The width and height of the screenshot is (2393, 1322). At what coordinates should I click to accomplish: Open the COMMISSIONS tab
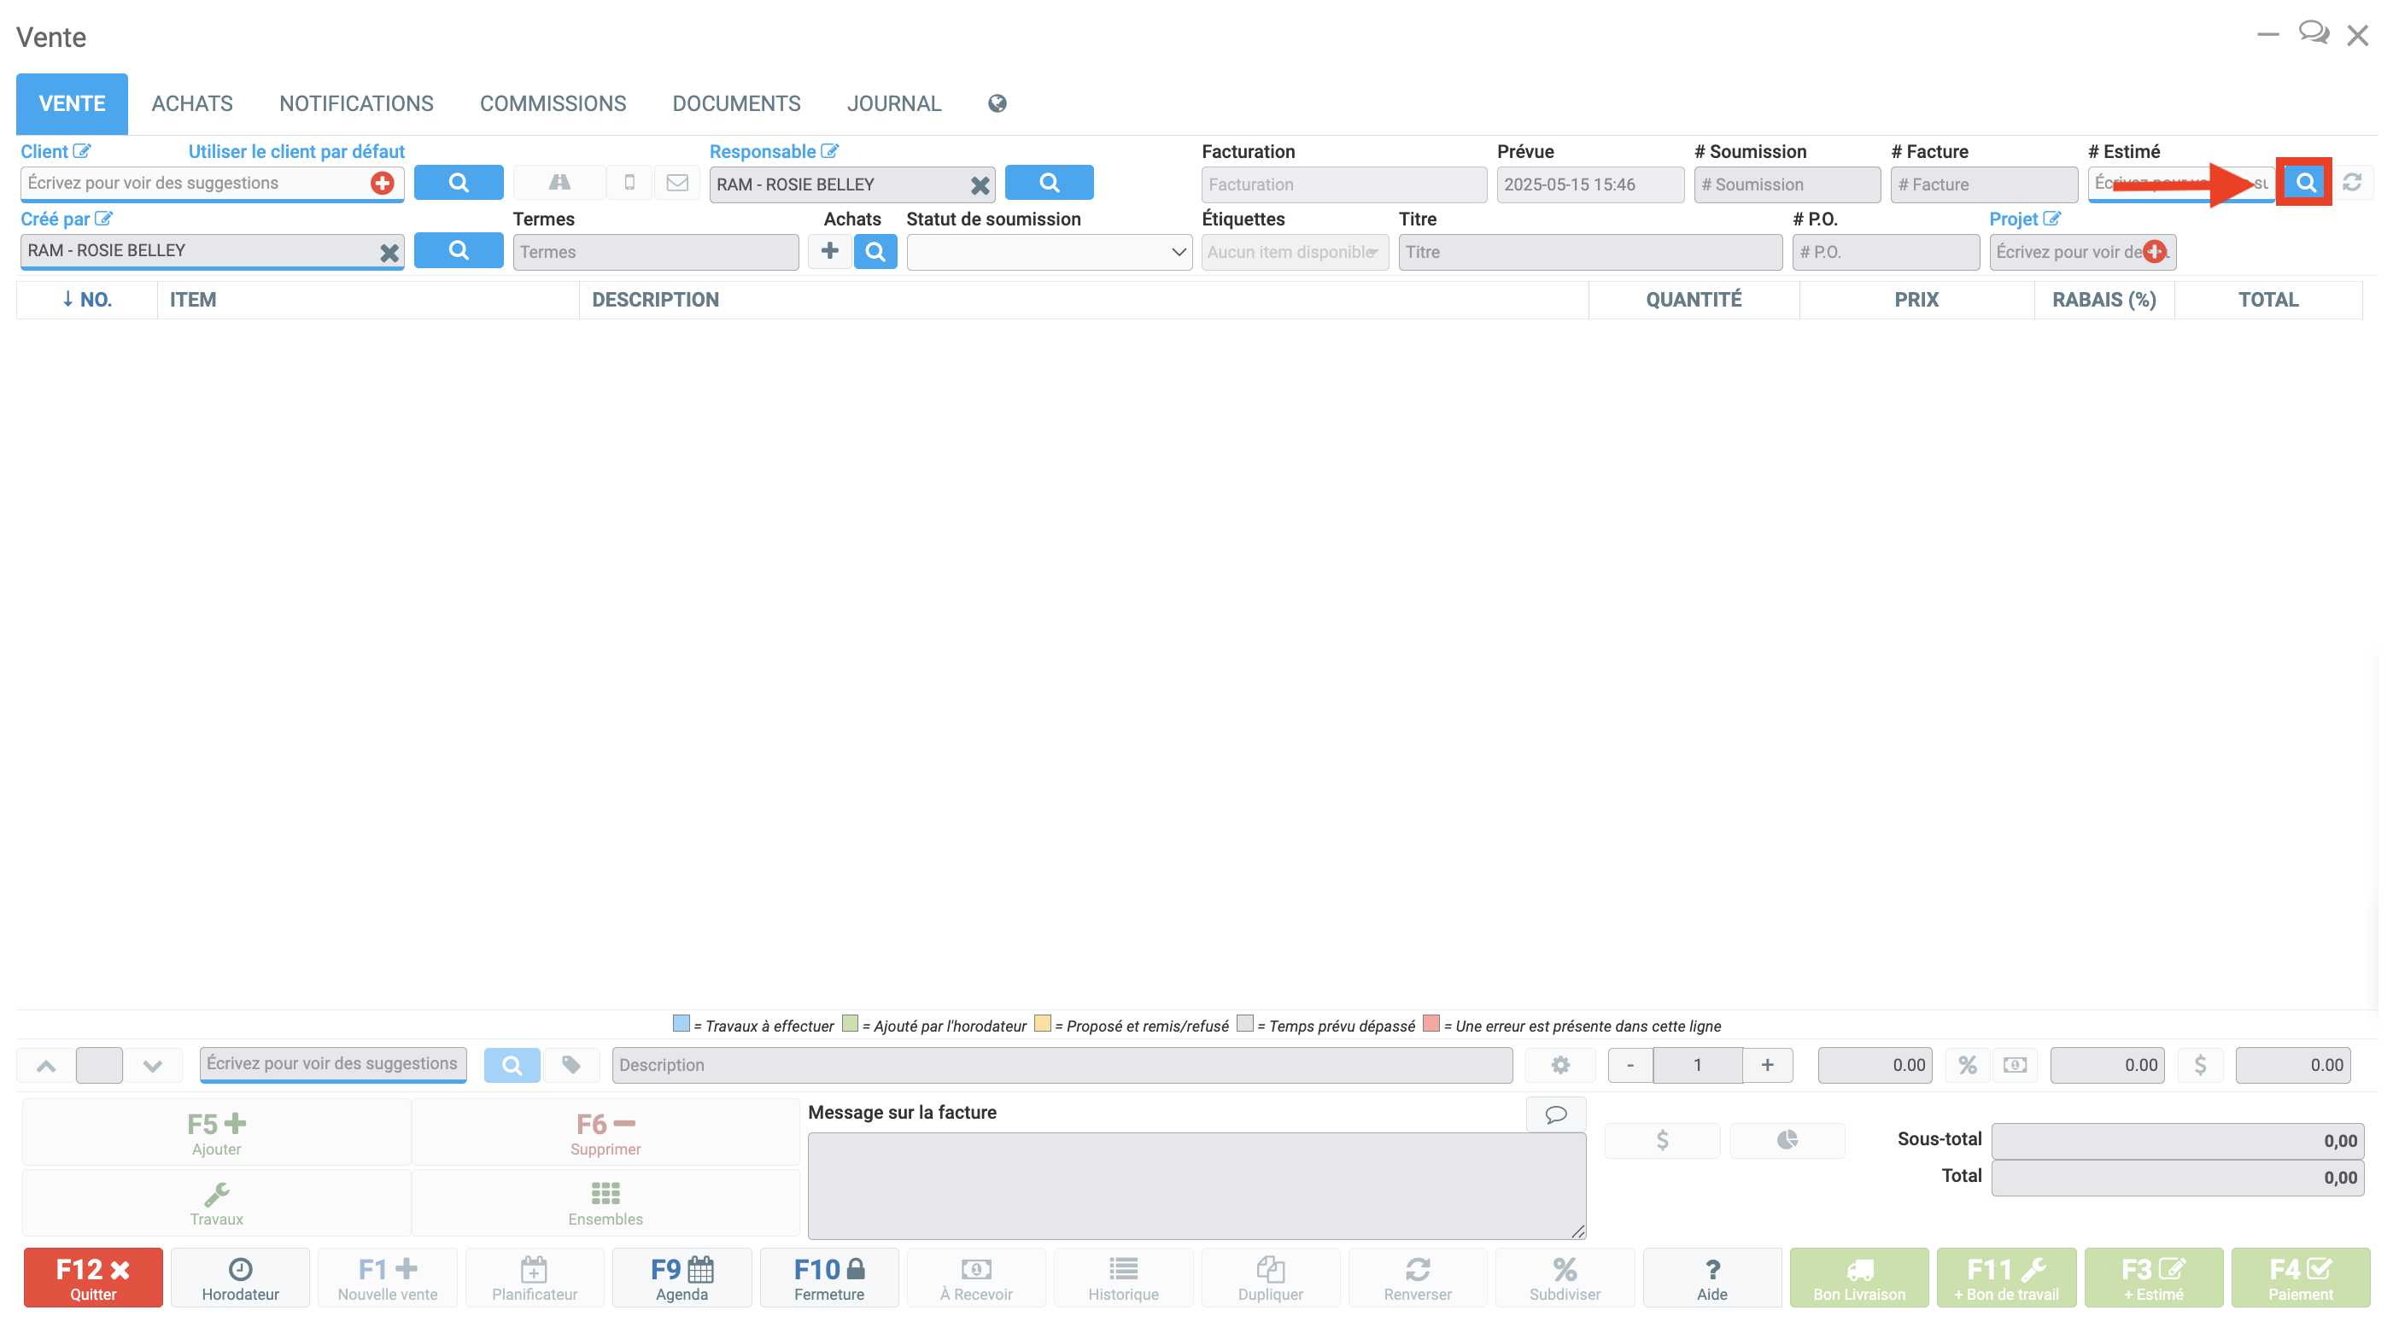click(x=552, y=103)
